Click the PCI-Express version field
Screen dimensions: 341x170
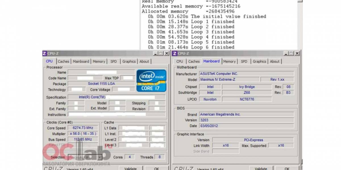(253, 140)
